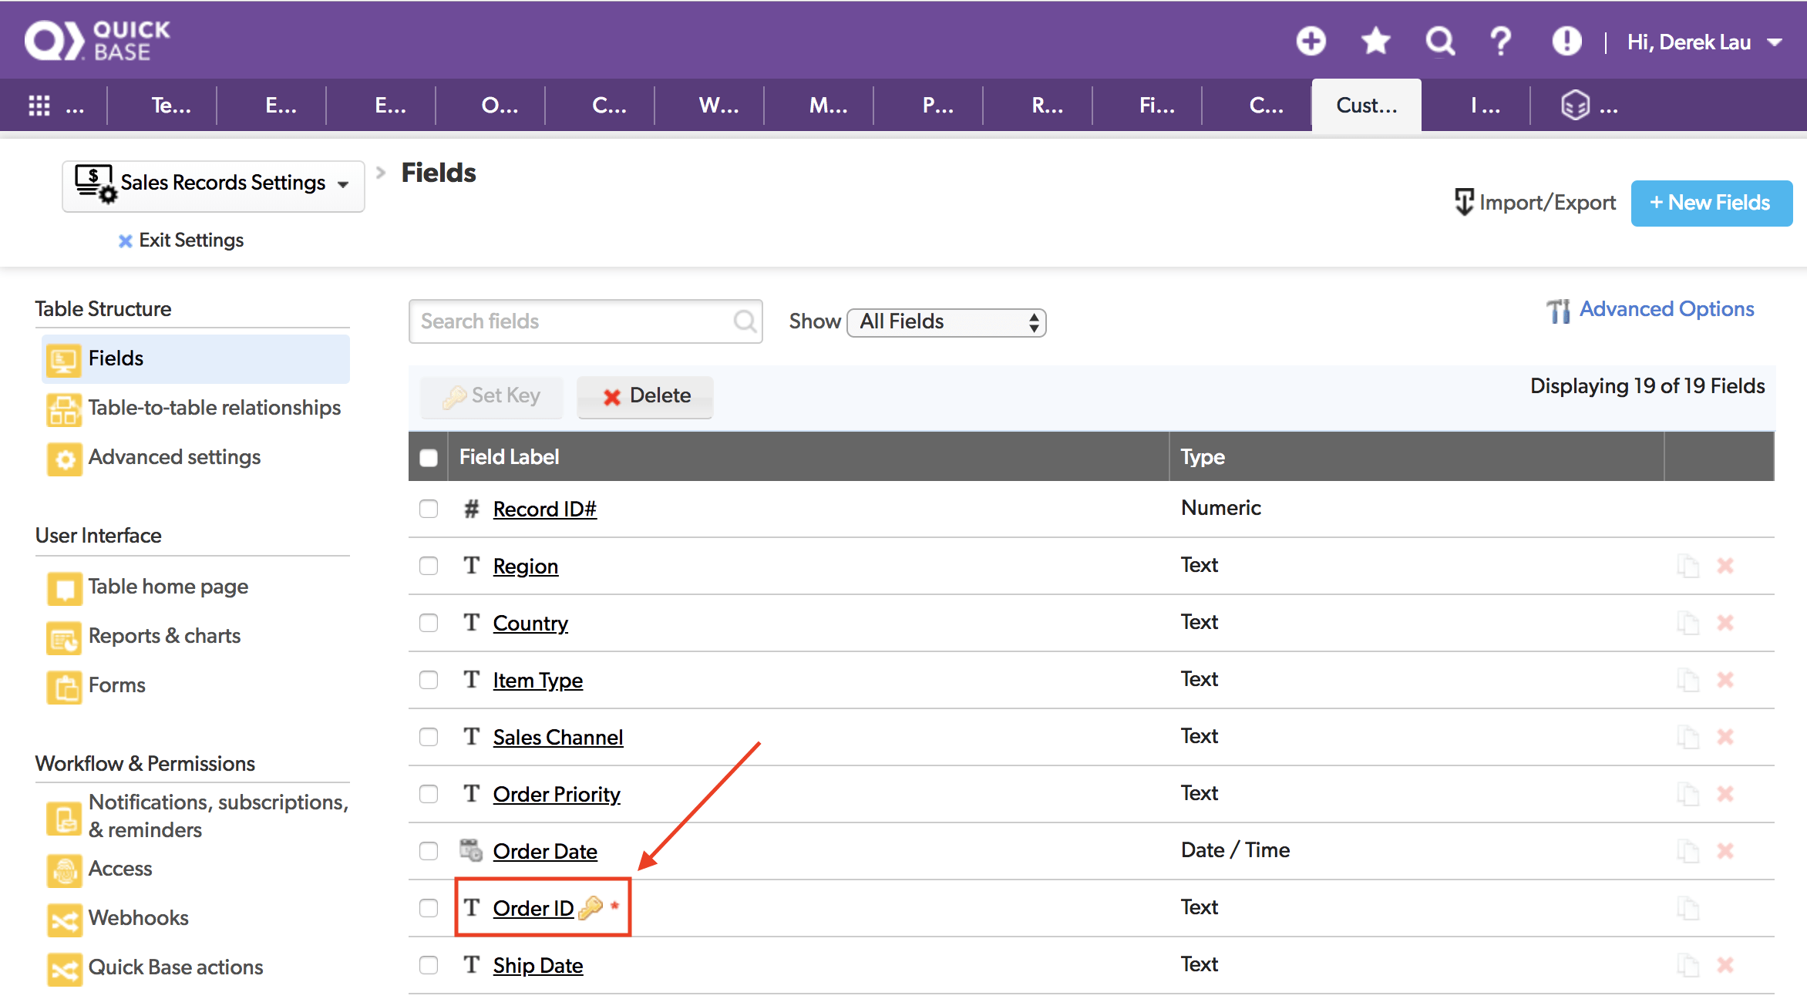The image size is (1807, 999).
Task: Tick the Record ID# row checkbox
Action: coord(429,509)
